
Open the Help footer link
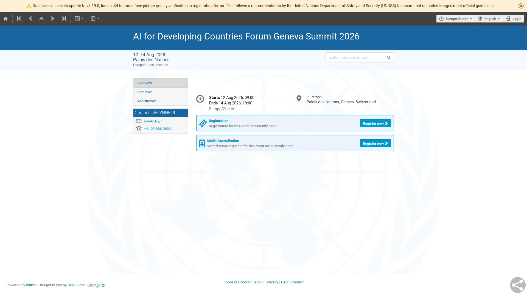285,282
